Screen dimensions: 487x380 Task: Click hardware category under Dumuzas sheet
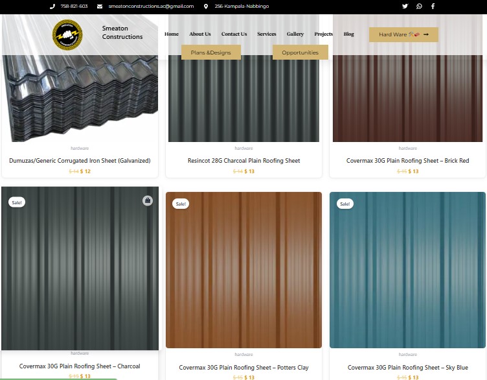[x=80, y=148]
